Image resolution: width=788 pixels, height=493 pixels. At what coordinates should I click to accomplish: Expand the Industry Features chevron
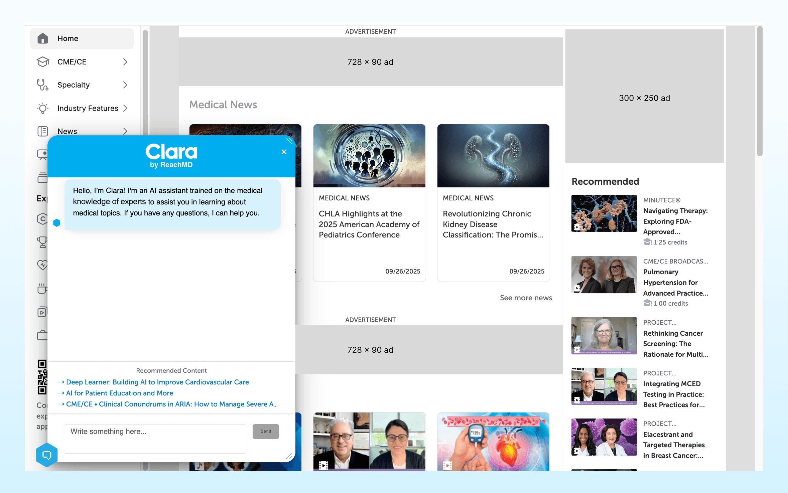pyautogui.click(x=125, y=108)
